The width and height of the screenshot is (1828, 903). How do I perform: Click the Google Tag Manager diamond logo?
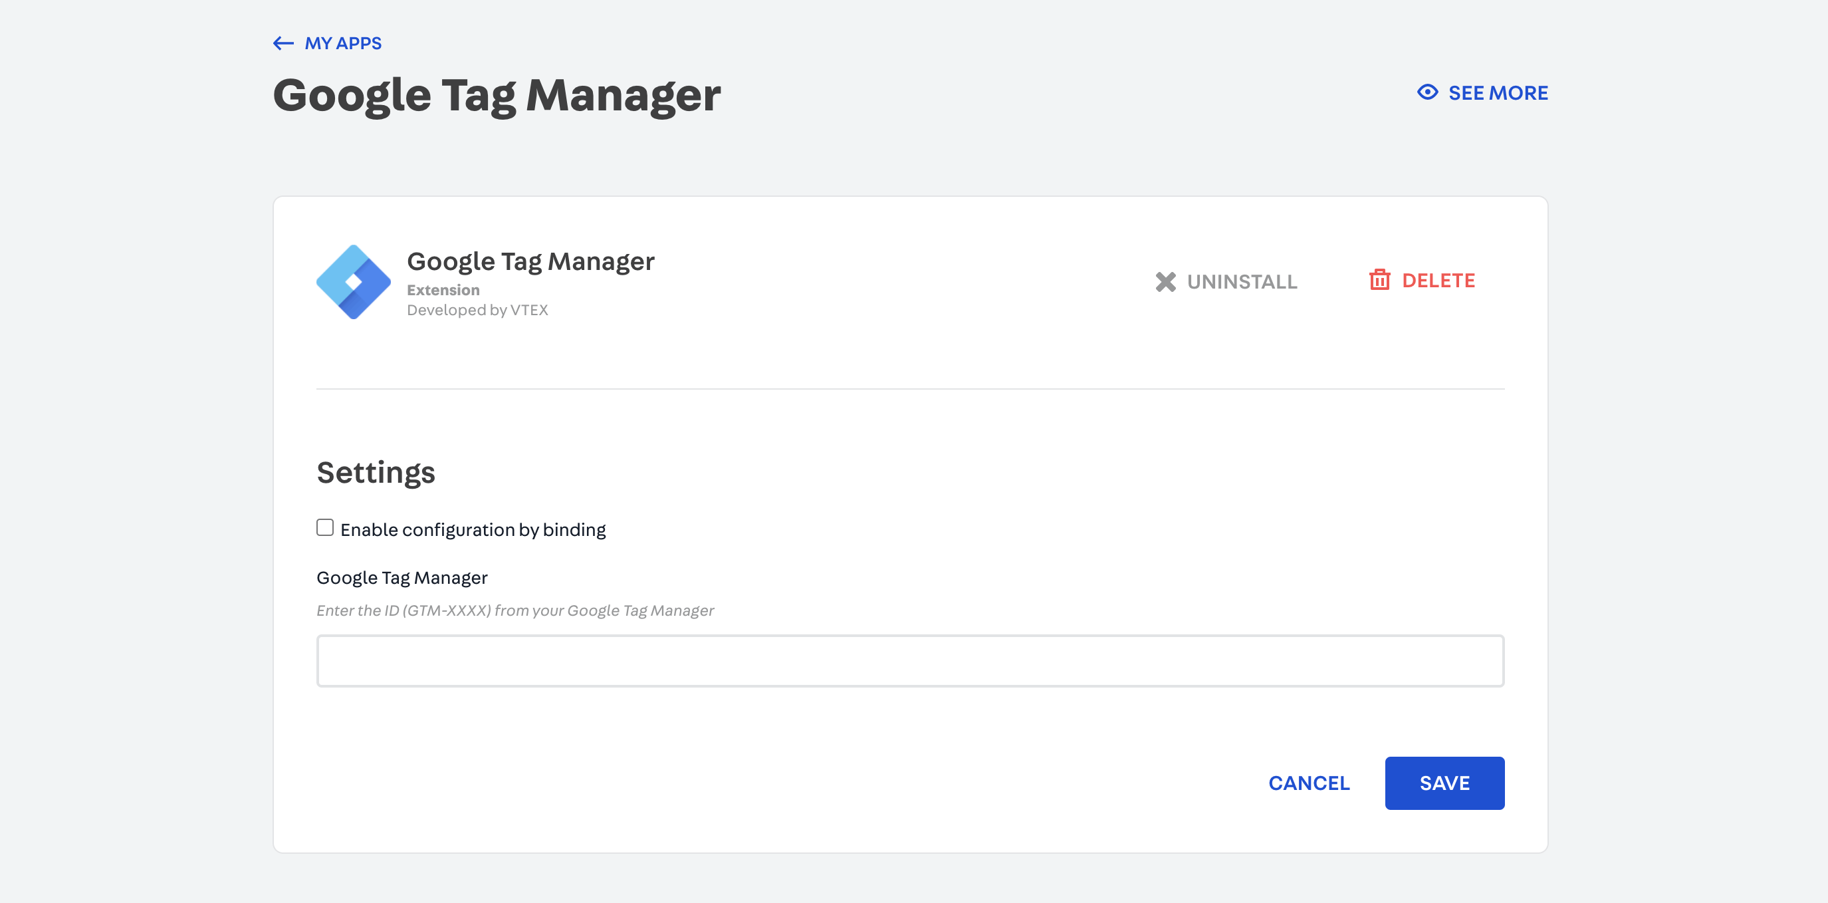click(354, 282)
